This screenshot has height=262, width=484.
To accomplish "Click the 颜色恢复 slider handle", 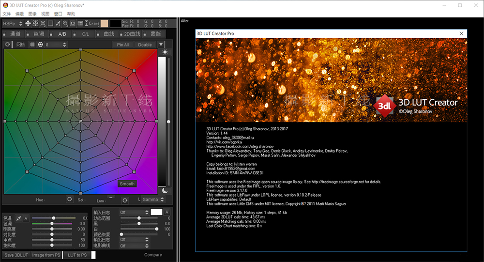I will [x=121, y=234].
